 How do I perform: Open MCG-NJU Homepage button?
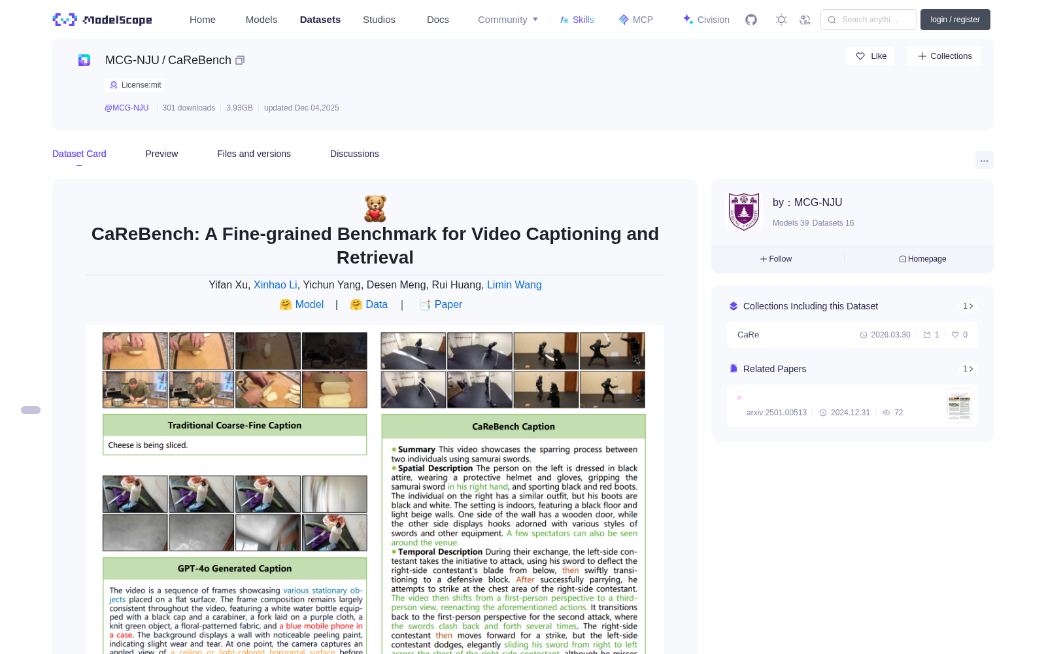pyautogui.click(x=922, y=259)
